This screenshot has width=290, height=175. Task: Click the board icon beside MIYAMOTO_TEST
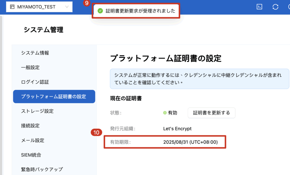pos(12,7)
